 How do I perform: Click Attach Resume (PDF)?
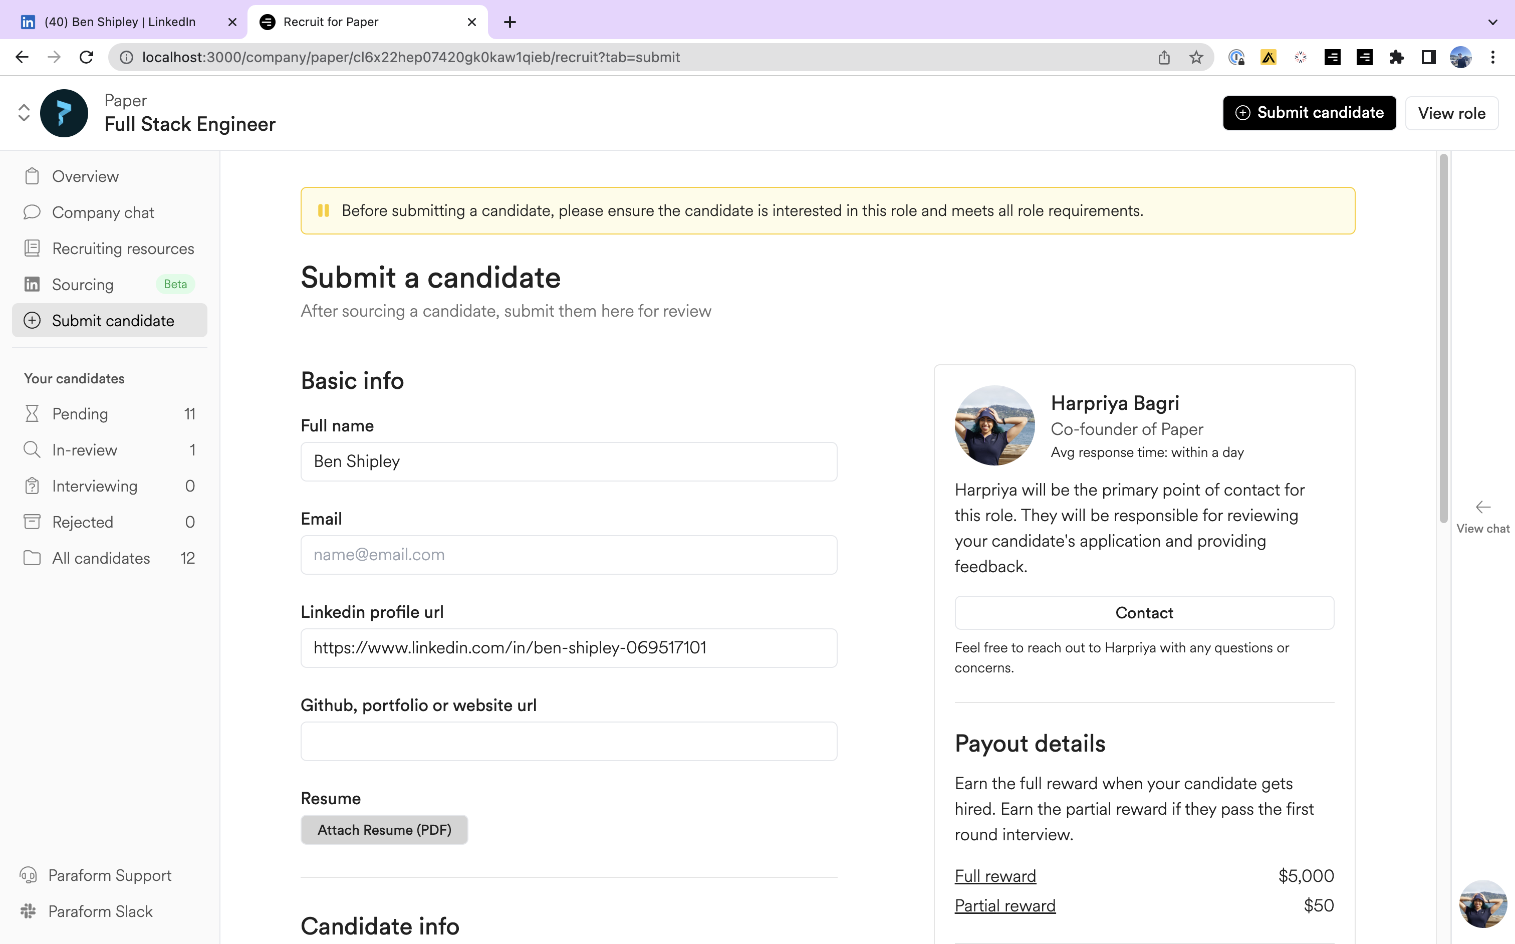(384, 829)
